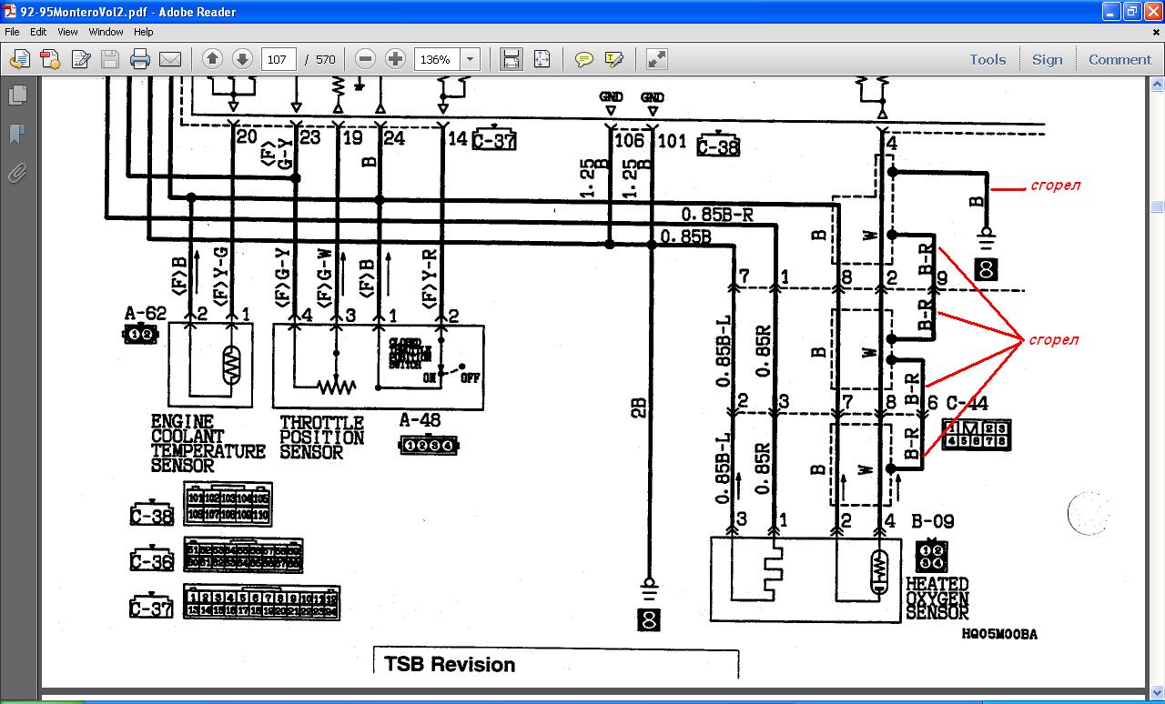Click the page number field
The height and width of the screenshot is (704, 1165).
(278, 60)
